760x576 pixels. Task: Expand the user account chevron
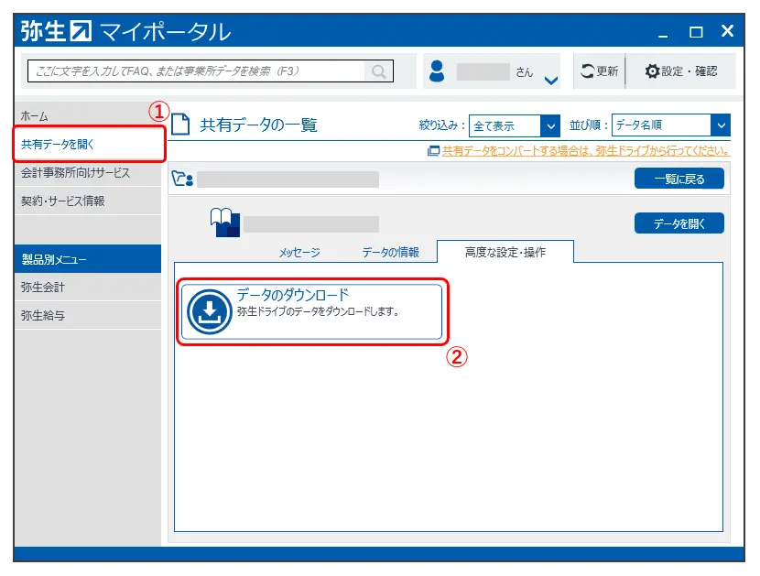click(550, 80)
